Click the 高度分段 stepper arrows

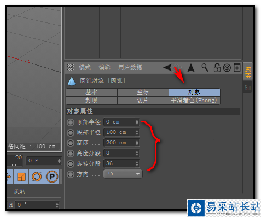pyautogui.click(x=137, y=153)
